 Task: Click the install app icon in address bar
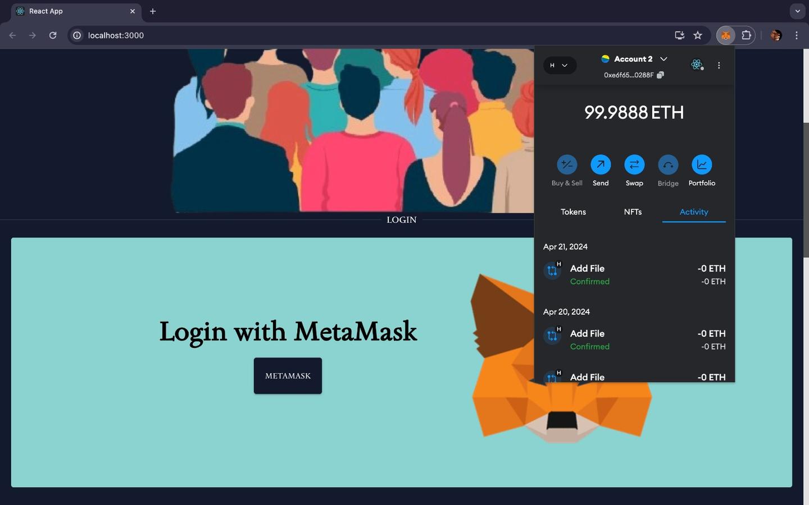pyautogui.click(x=679, y=35)
